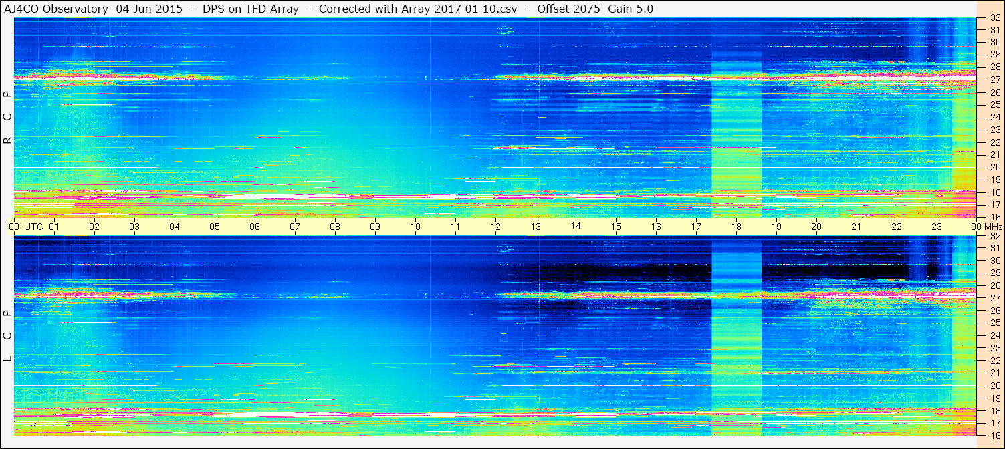This screenshot has height=449, width=1005.
Task: Select hour 16 on the UTC axis
Action: (656, 227)
